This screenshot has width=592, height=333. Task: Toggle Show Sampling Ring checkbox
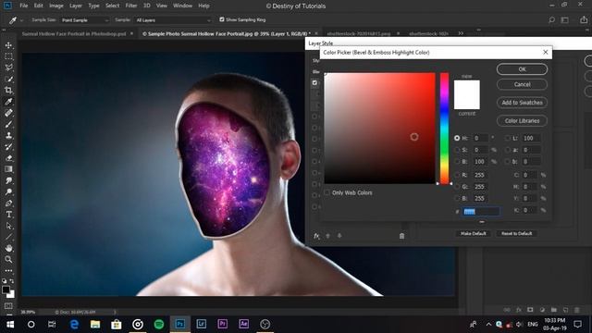pyautogui.click(x=222, y=19)
